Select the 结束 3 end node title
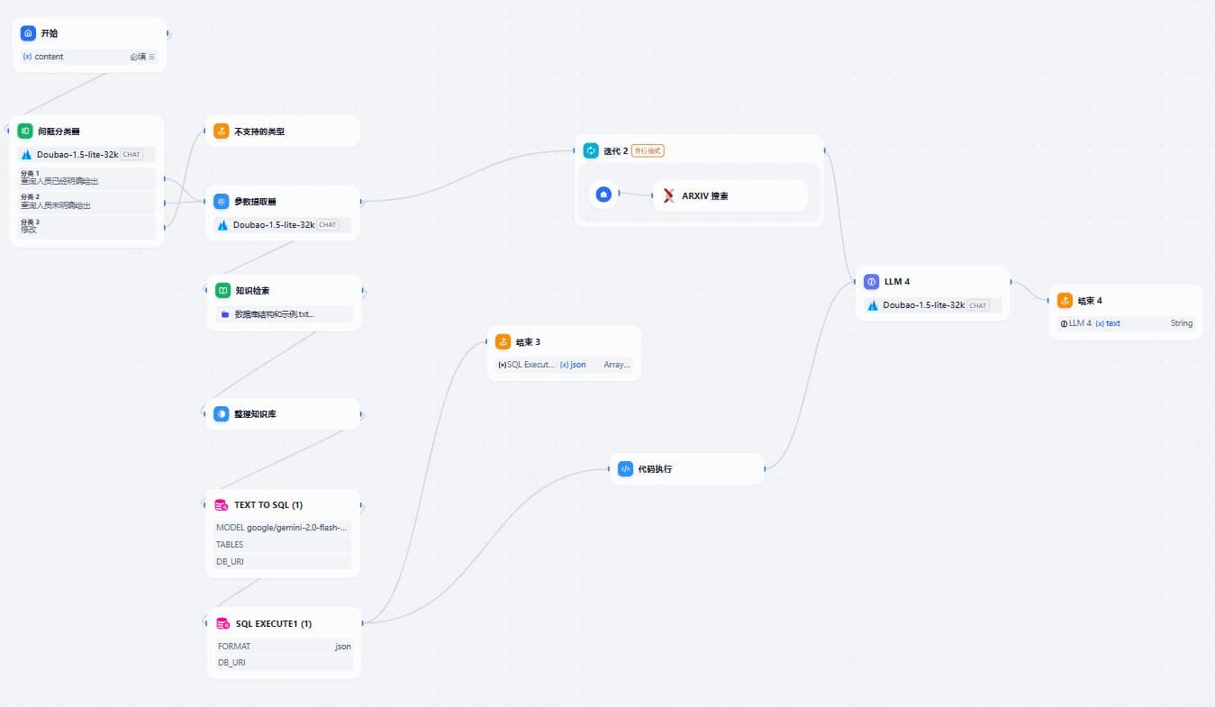This screenshot has height=707, width=1215. (528, 342)
